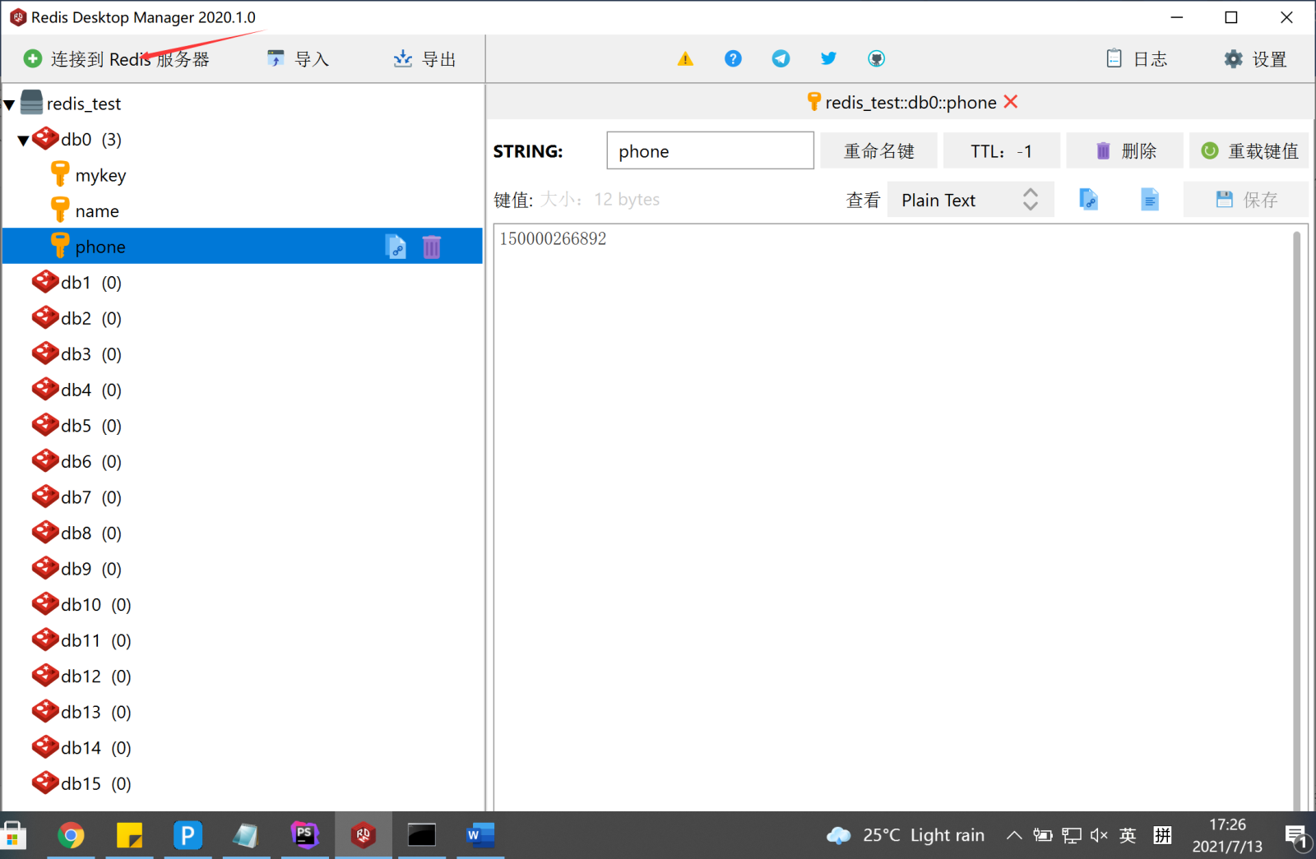Select the mykey key in tree
The height and width of the screenshot is (859, 1316).
tap(100, 176)
